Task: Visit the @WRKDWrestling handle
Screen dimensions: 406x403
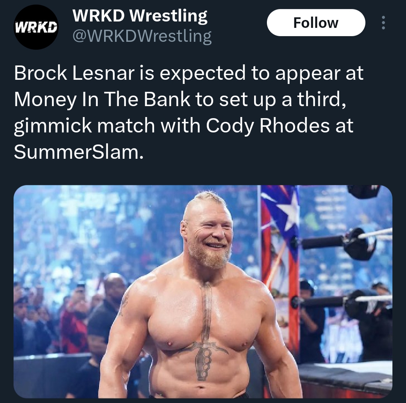Action: coord(142,36)
